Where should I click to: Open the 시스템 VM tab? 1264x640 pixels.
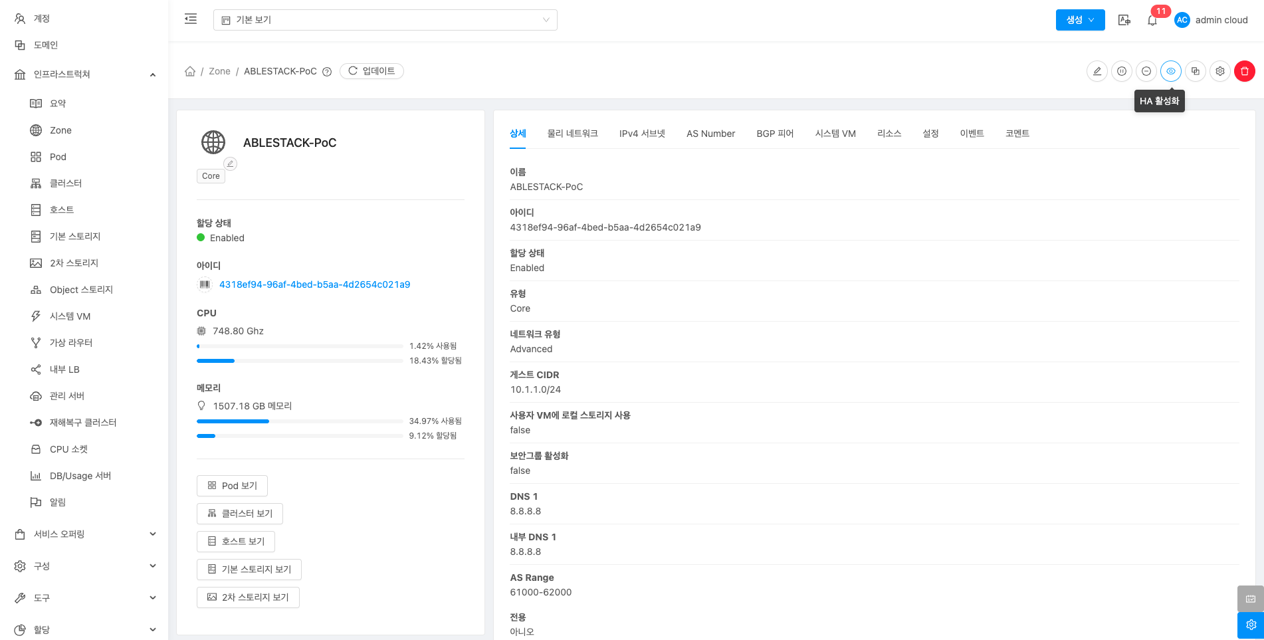(x=835, y=134)
